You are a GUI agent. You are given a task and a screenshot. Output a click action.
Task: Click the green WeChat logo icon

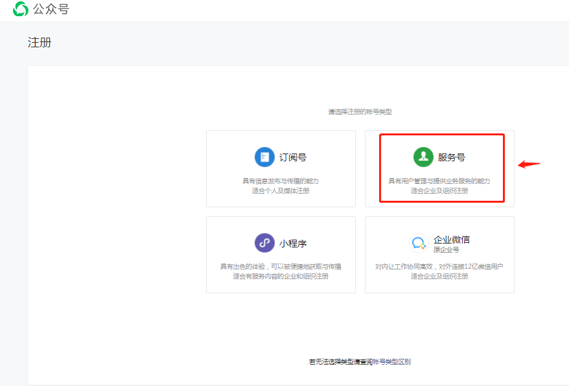tap(20, 9)
